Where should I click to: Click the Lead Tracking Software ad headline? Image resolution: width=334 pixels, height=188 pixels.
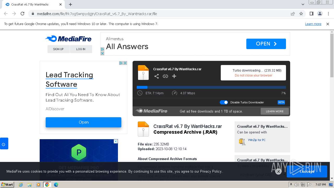[x=69, y=80]
